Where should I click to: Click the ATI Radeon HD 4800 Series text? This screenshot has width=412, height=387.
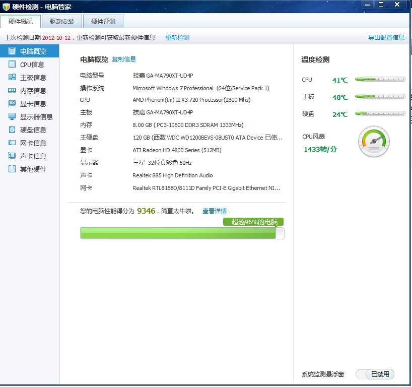point(177,150)
